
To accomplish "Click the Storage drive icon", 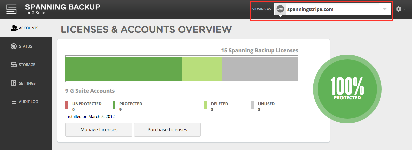I will (14, 65).
